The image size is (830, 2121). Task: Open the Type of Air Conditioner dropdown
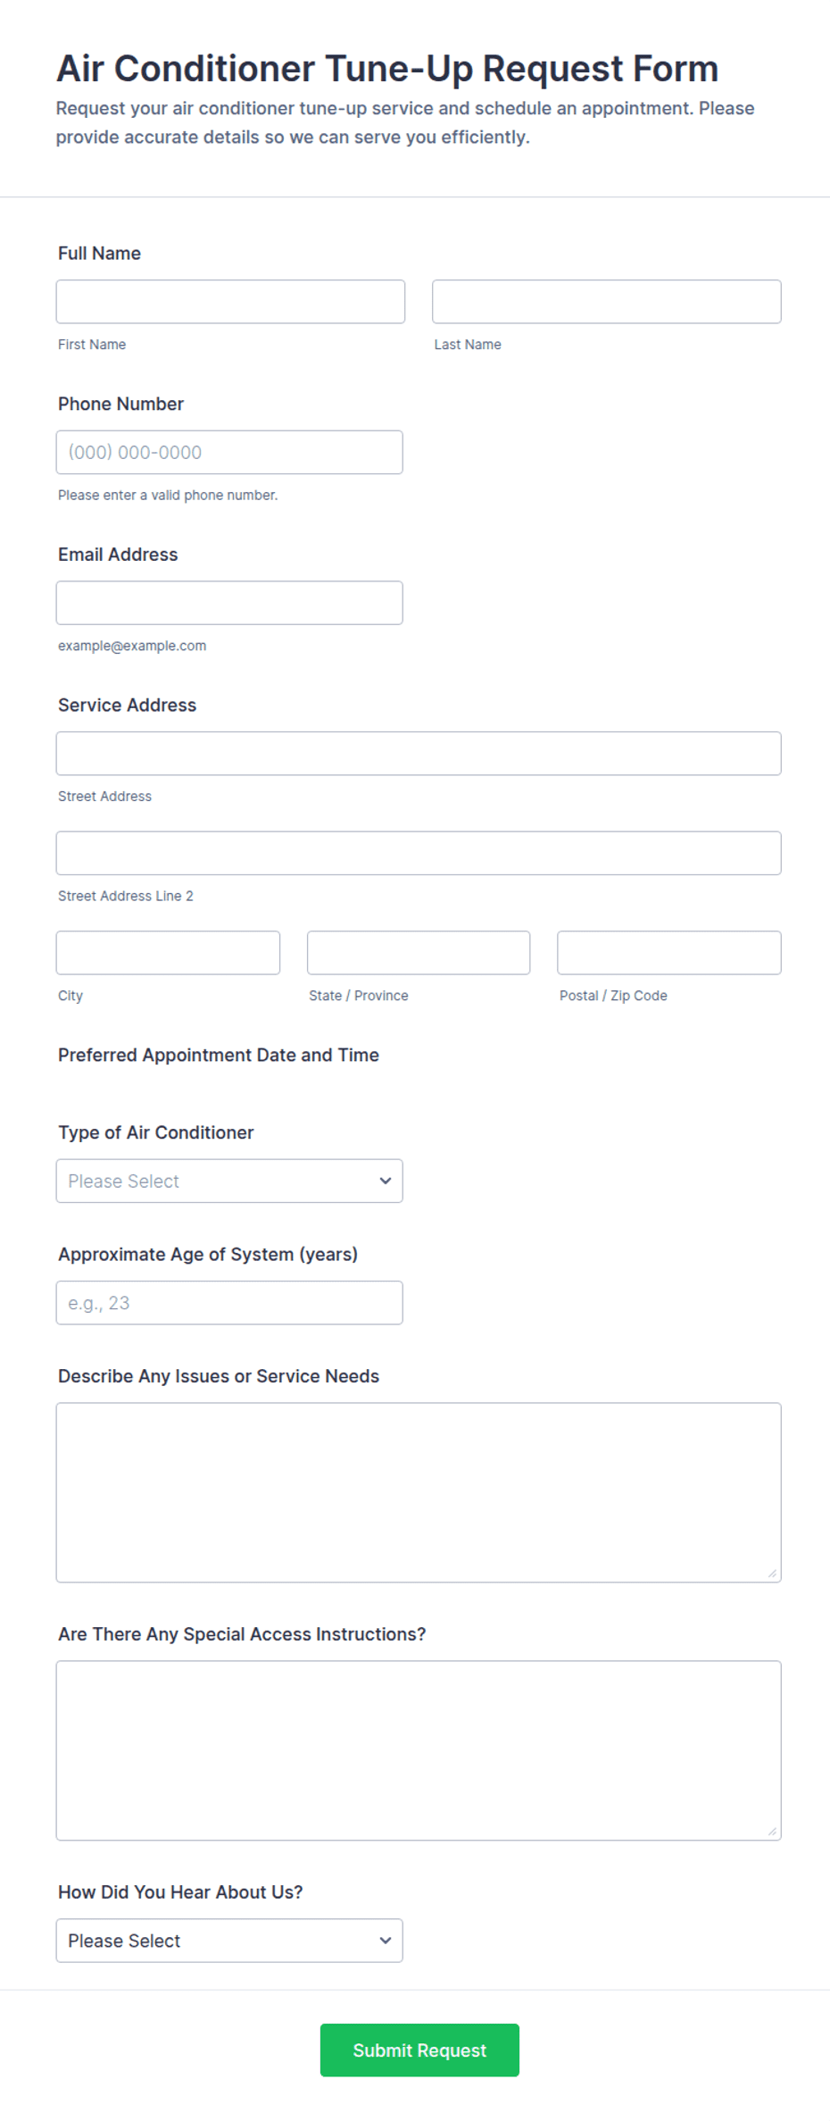pyautogui.click(x=229, y=1182)
